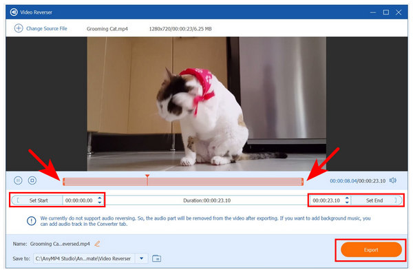Close the Video Reverser window
This screenshot has height=272, width=413.
(399, 12)
